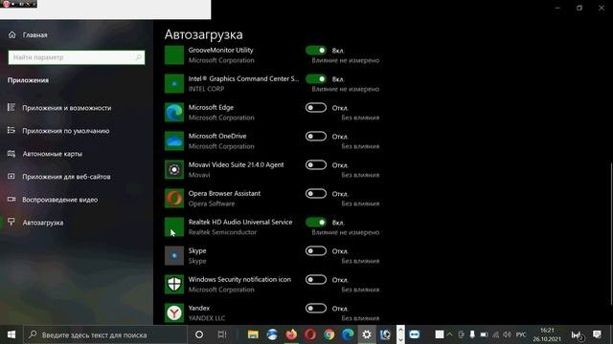Click the Автозагрузка page heading
This screenshot has width=613, height=344.
point(204,34)
